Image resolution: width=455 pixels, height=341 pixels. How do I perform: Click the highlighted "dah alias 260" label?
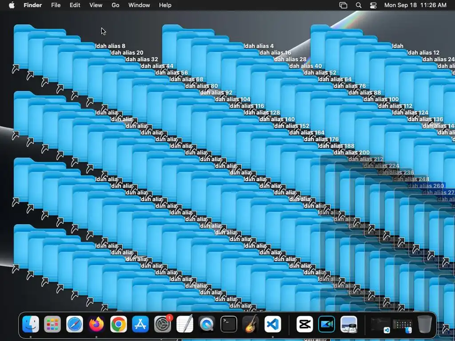coord(426,186)
